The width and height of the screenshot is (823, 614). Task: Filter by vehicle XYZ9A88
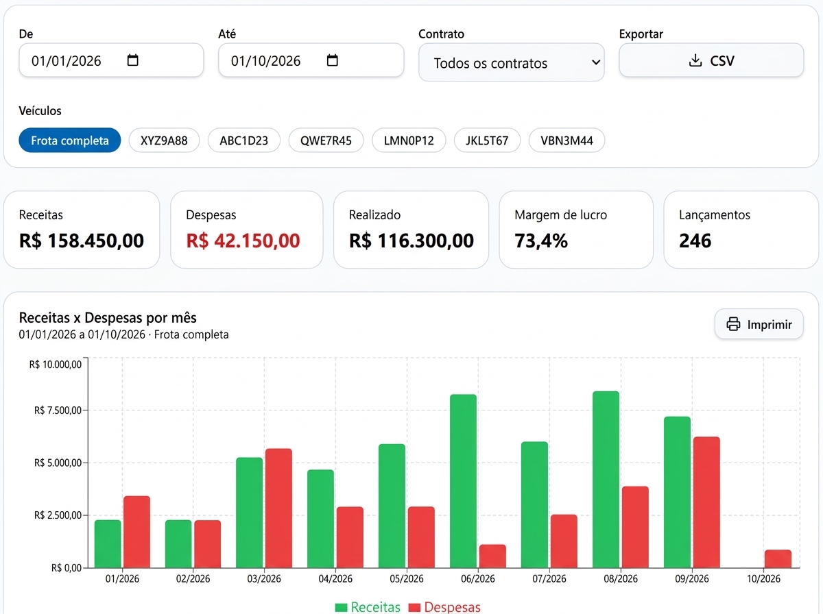(x=164, y=140)
